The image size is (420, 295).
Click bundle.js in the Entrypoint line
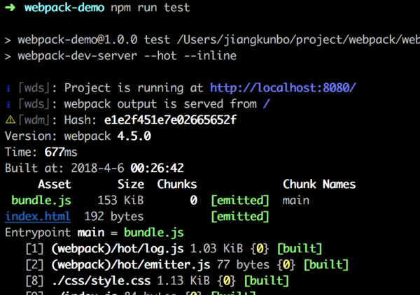154,232
